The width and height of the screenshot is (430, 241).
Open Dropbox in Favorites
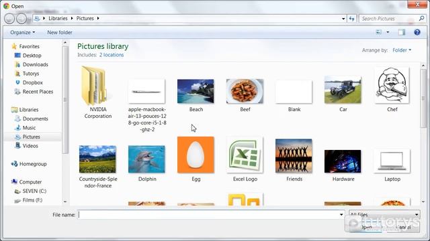[x=28, y=82]
